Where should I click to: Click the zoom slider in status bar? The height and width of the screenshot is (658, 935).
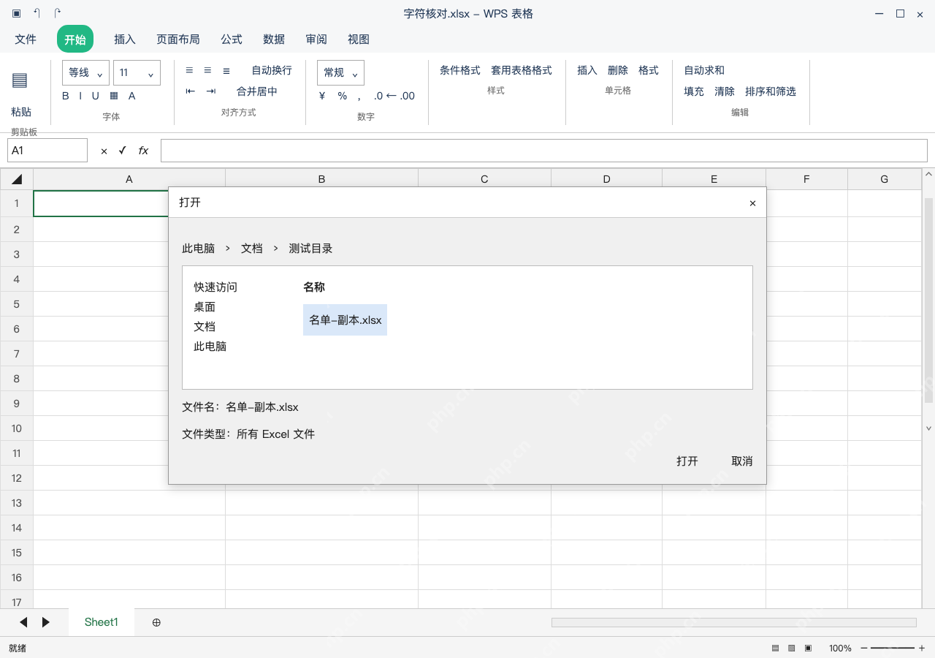point(892,648)
